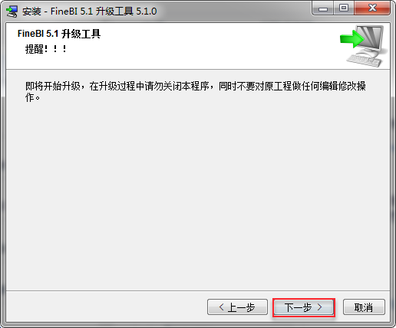Click the right chevron on 下一步
Viewport: 396px width, 328px height.
point(320,307)
